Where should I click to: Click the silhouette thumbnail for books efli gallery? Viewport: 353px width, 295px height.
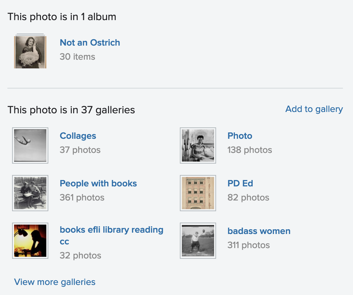click(30, 240)
